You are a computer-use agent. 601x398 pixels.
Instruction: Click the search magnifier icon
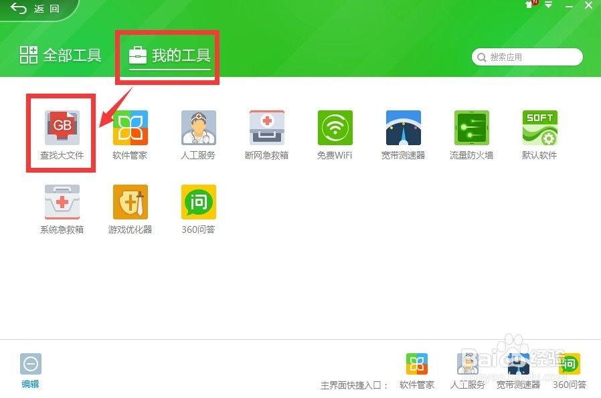[481, 58]
